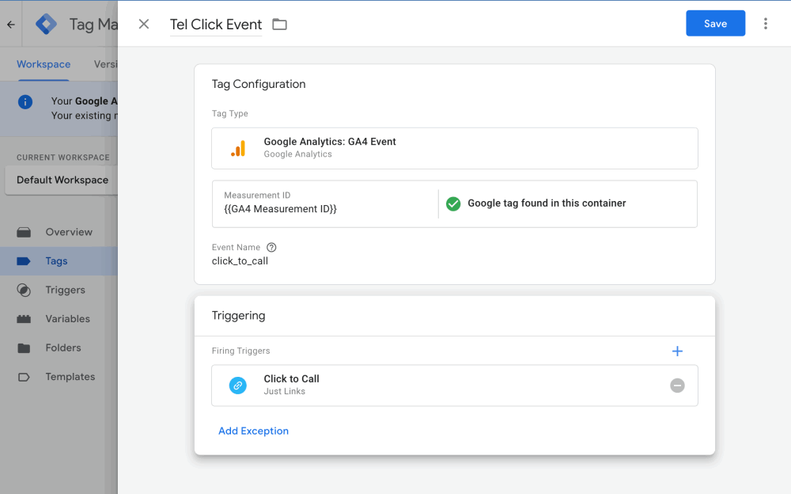Open the Click to Call trigger row
Screen dimensions: 791x494
point(455,386)
